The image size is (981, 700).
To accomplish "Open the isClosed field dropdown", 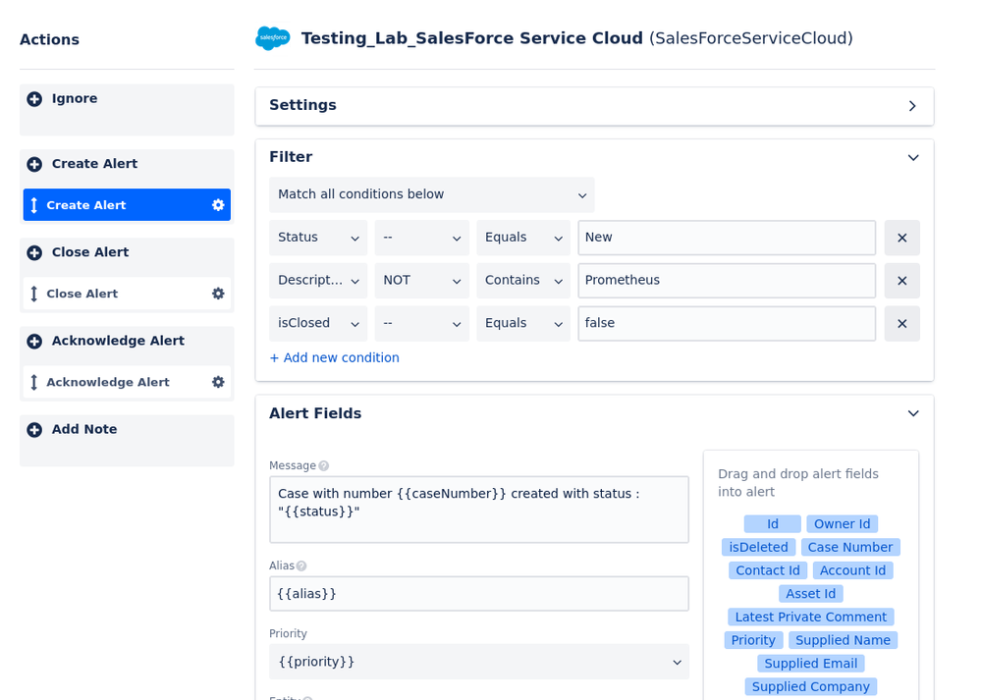I will click(x=318, y=323).
